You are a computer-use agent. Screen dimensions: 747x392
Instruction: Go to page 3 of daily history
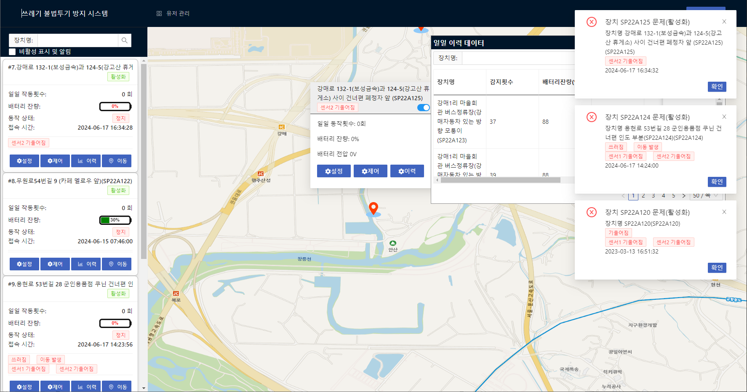[654, 196]
